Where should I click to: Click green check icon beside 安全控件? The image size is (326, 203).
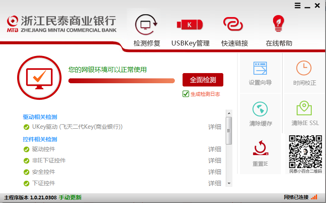pos(26,172)
